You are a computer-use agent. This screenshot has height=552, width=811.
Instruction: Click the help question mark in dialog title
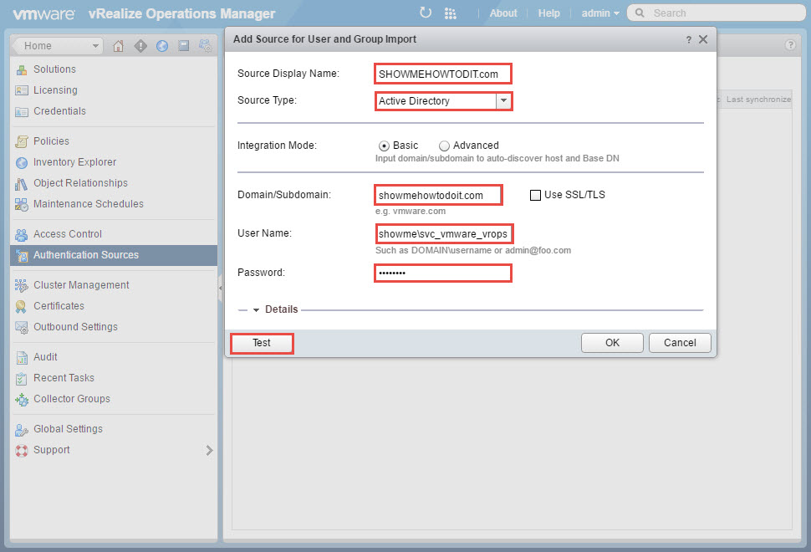(x=688, y=39)
